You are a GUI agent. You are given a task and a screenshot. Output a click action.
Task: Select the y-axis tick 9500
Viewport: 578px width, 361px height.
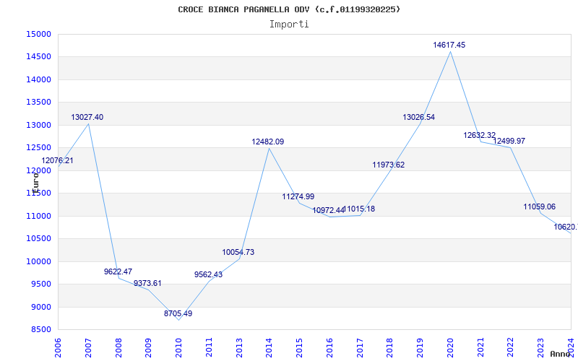click(x=40, y=284)
